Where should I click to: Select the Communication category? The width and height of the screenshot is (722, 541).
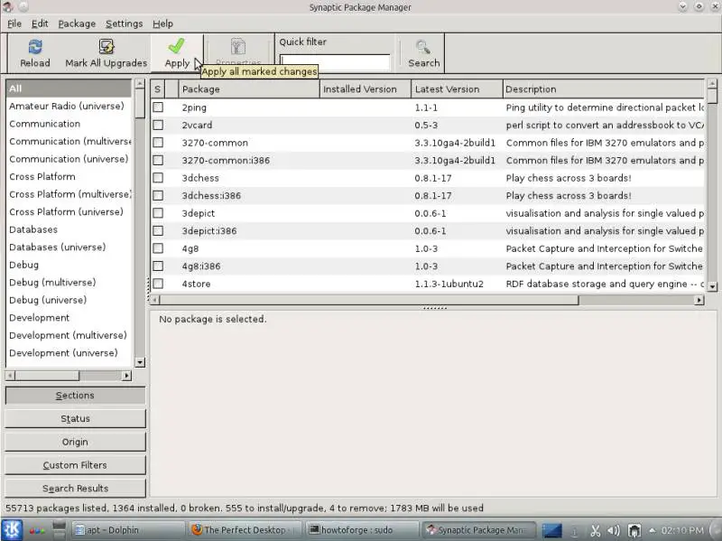69,124
